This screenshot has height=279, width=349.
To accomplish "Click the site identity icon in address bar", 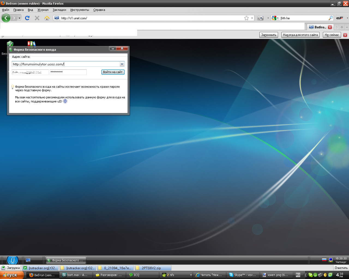I will [x=57, y=18].
